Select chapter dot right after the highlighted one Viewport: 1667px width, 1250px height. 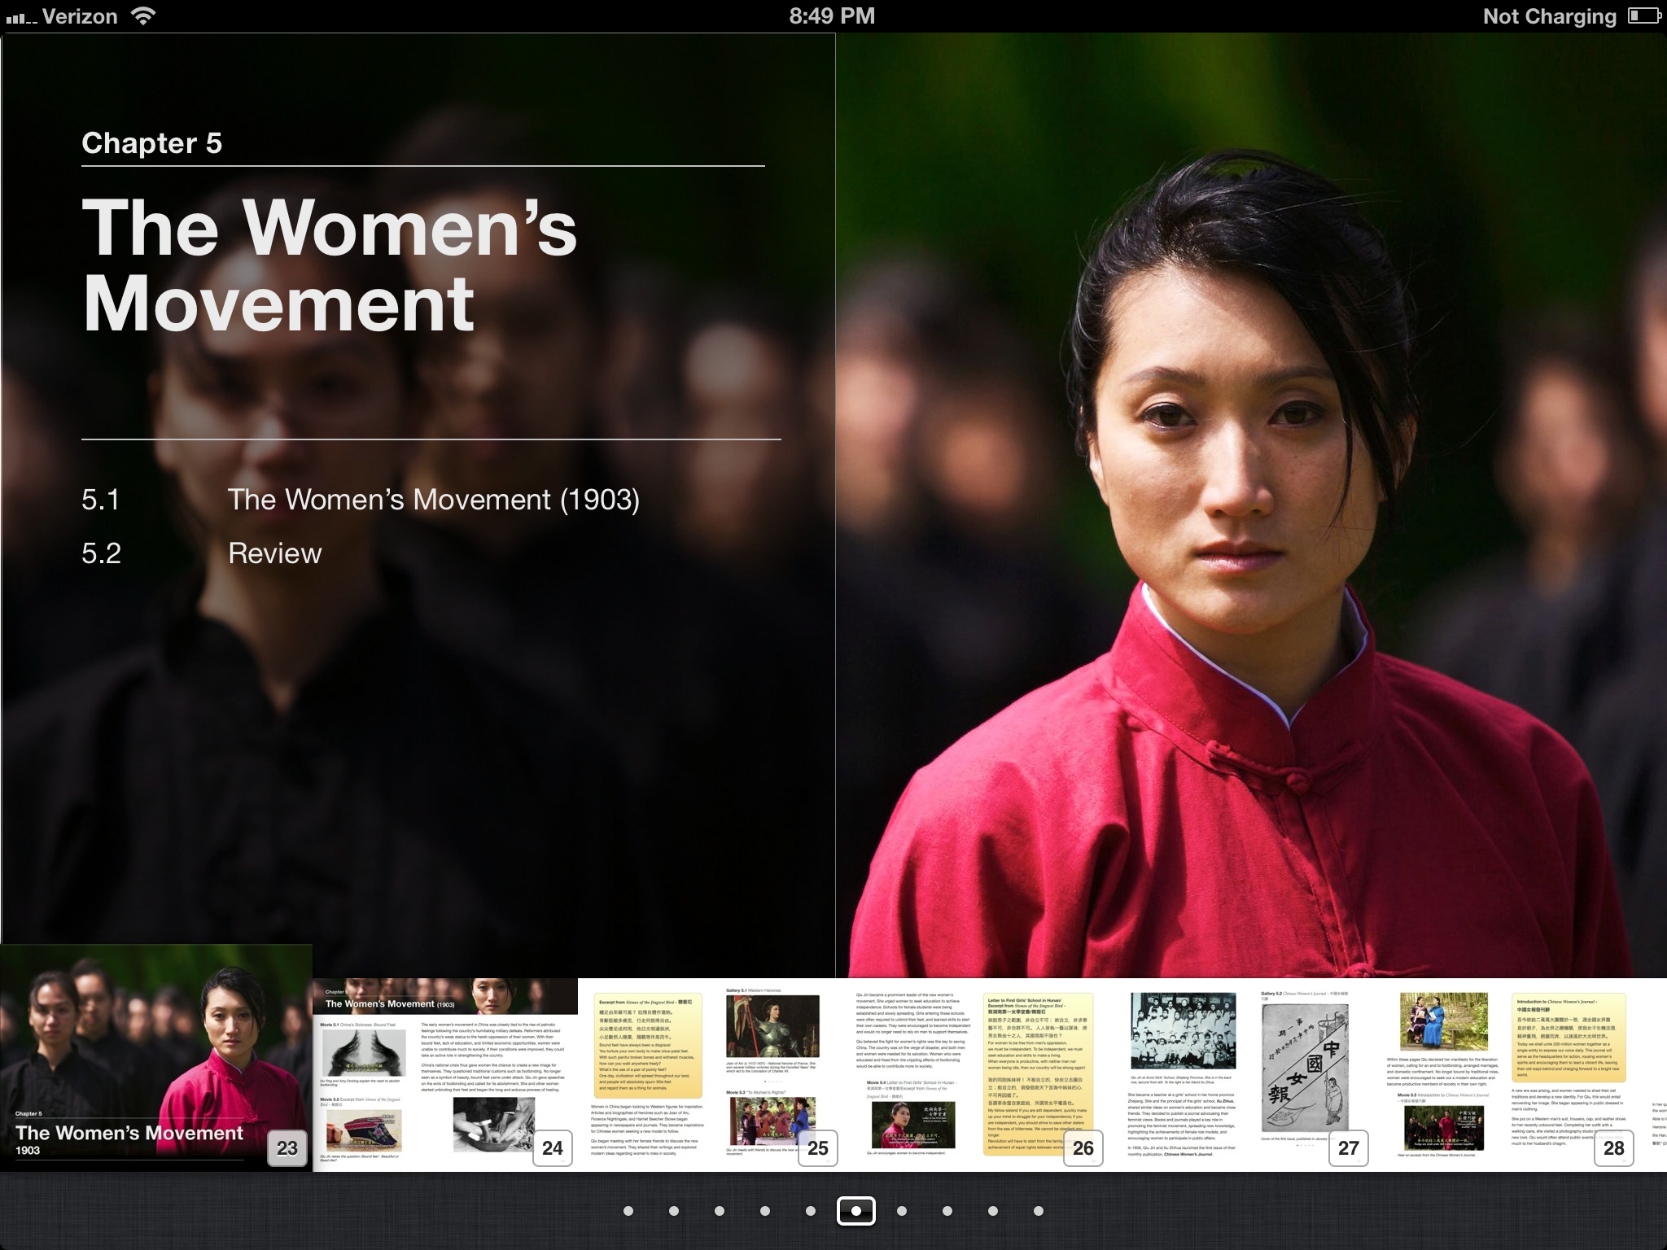[902, 1211]
